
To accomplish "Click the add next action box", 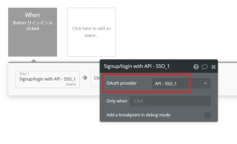I will (95, 78).
